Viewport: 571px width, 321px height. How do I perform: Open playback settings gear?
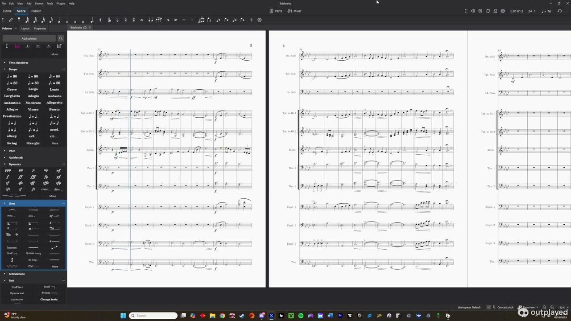click(x=503, y=11)
